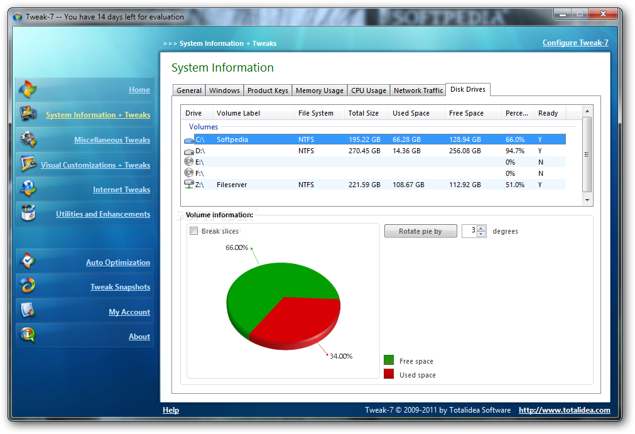Click the My Account icon
The height and width of the screenshot is (434, 635).
pyautogui.click(x=28, y=310)
